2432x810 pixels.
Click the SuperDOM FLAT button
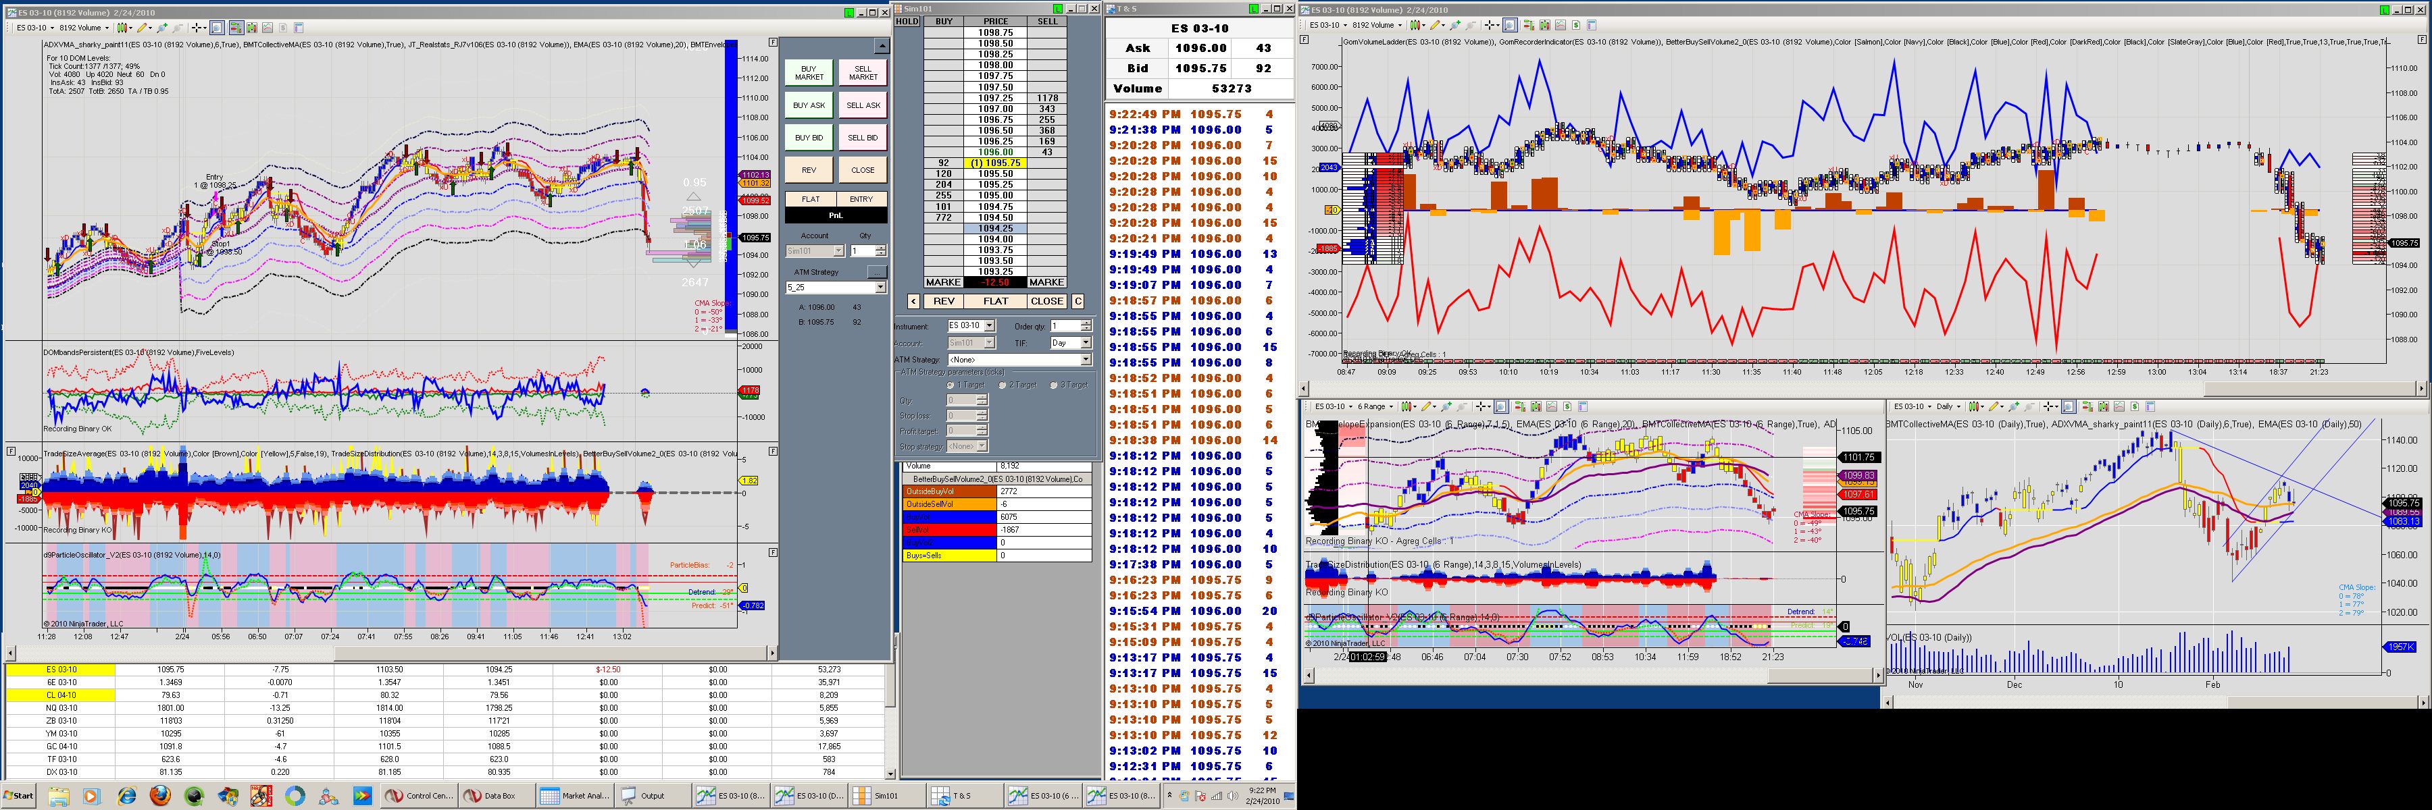tap(996, 302)
